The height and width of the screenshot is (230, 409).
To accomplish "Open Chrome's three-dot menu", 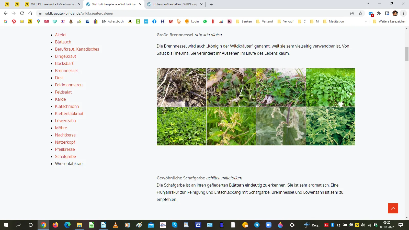I will (x=403, y=13).
